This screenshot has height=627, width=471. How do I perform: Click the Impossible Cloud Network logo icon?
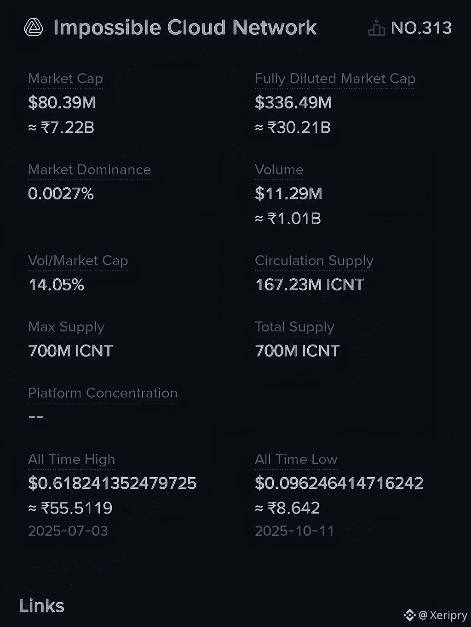point(34,28)
